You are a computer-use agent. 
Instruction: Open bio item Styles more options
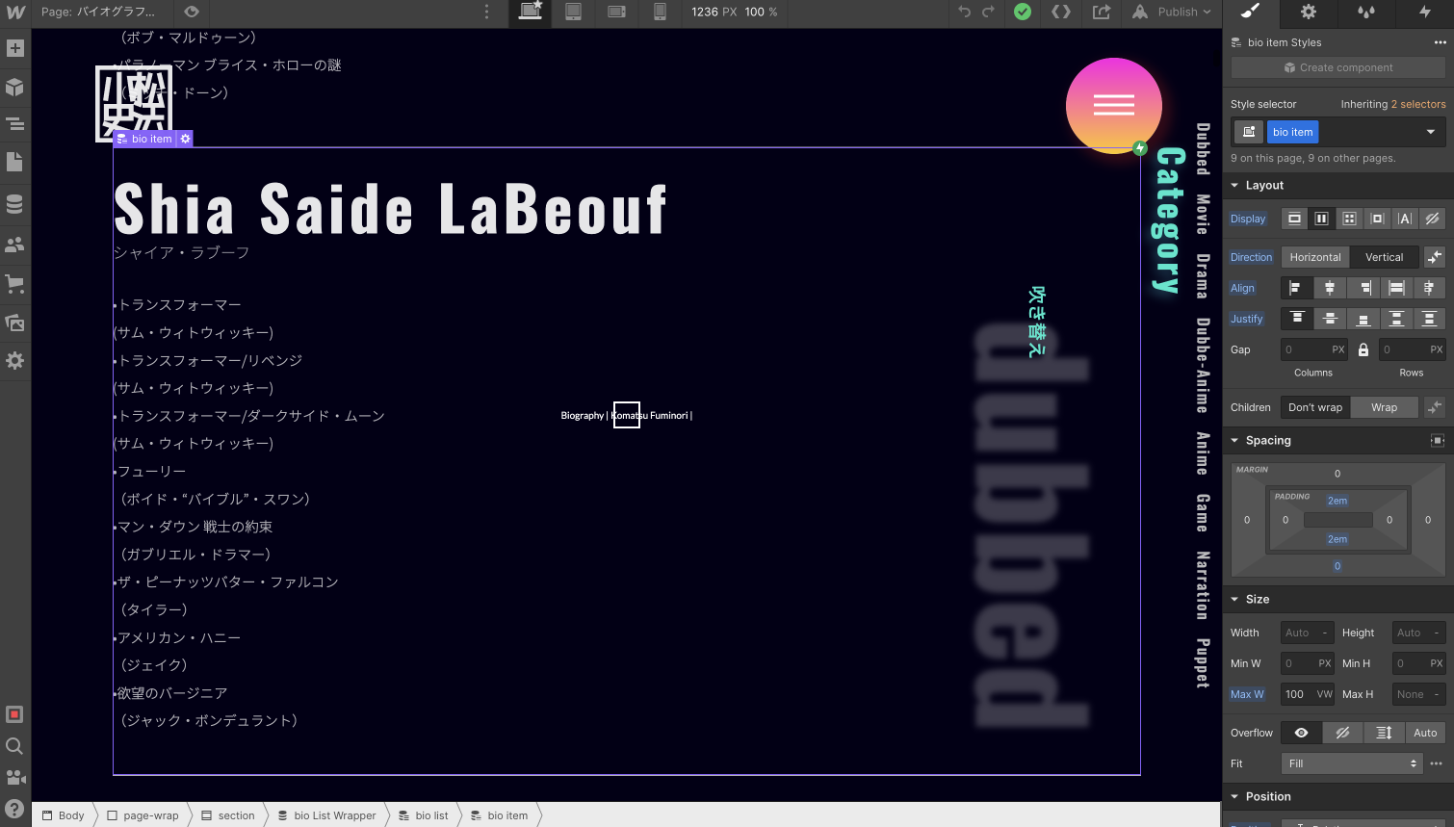tap(1440, 42)
